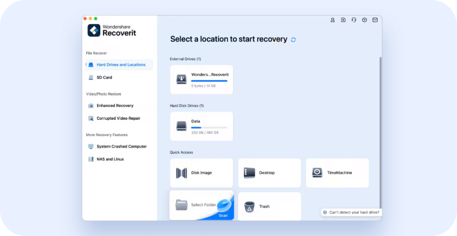
Task: Click the Quick Access heading
Action: coord(181,152)
